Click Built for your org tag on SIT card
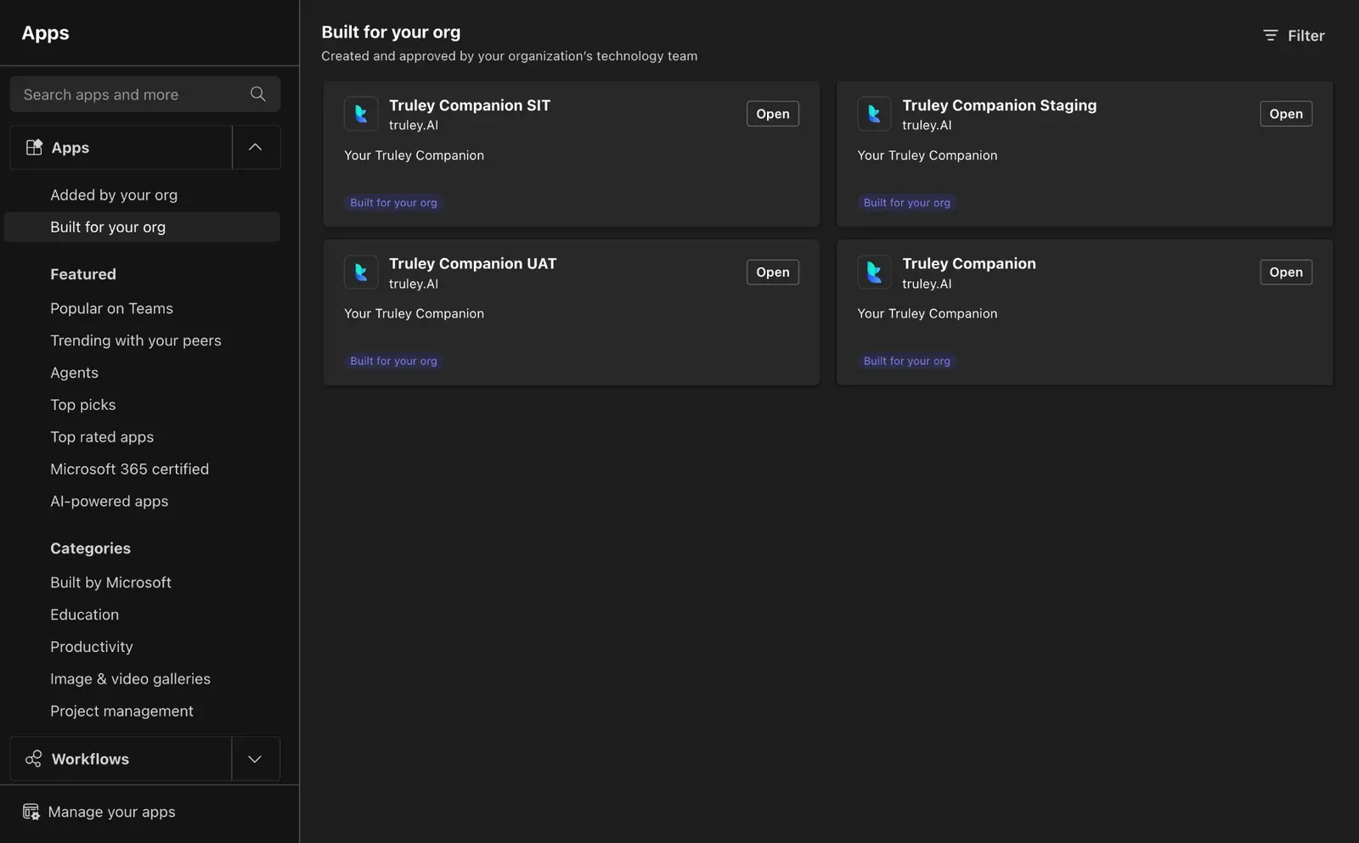Screen dimensions: 1359x843 pos(393,203)
